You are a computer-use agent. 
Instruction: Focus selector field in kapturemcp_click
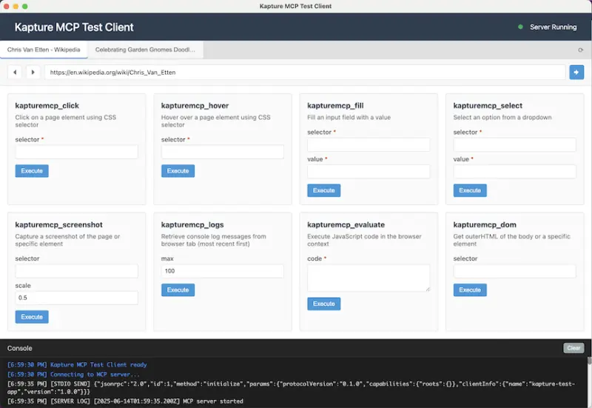[x=77, y=152]
